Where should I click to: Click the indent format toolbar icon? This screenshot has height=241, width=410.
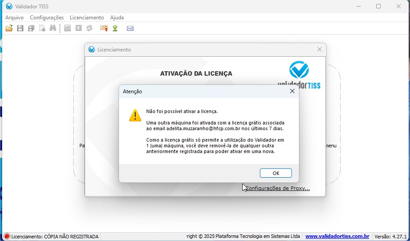coord(78,28)
